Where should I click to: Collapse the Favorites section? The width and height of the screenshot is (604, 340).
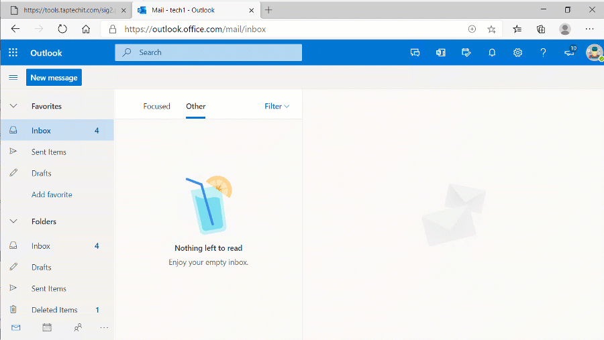(x=13, y=106)
